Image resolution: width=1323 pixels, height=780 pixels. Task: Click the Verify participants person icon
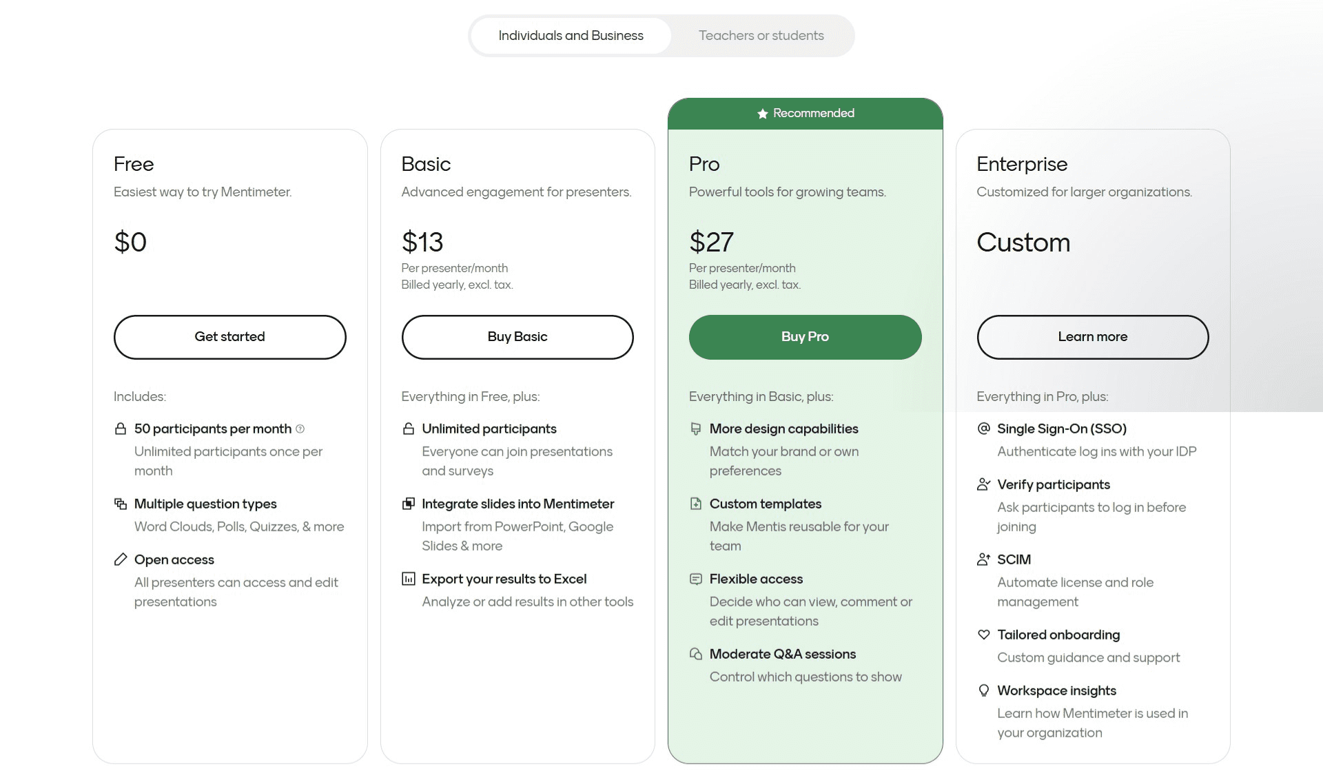click(984, 484)
